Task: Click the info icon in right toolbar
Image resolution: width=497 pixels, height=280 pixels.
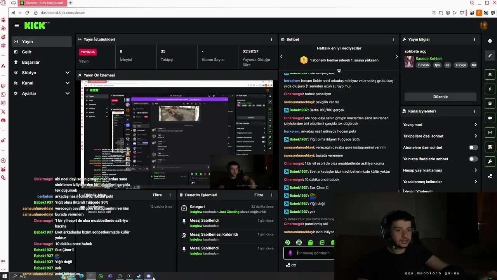Action: [x=490, y=41]
